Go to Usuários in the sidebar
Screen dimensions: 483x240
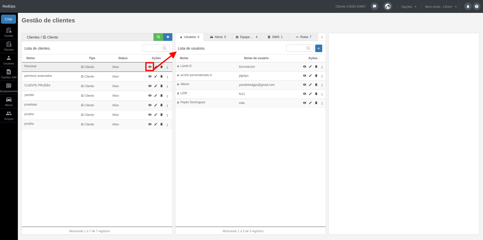click(9, 60)
